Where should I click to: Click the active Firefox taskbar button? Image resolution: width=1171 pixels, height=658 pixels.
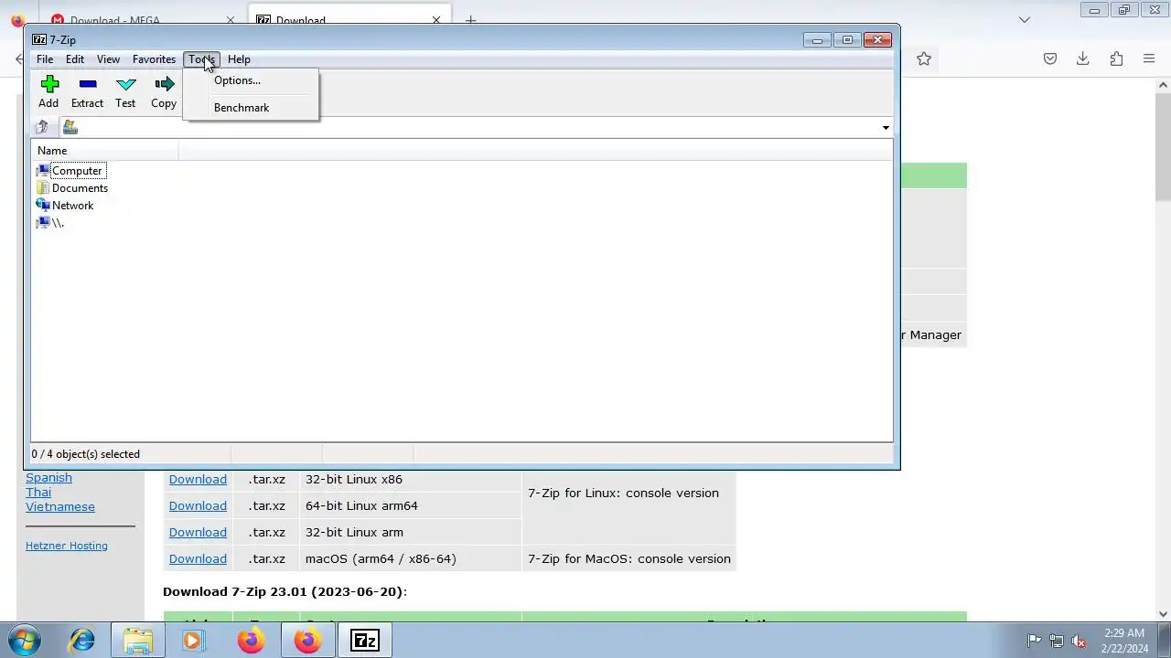pos(307,641)
